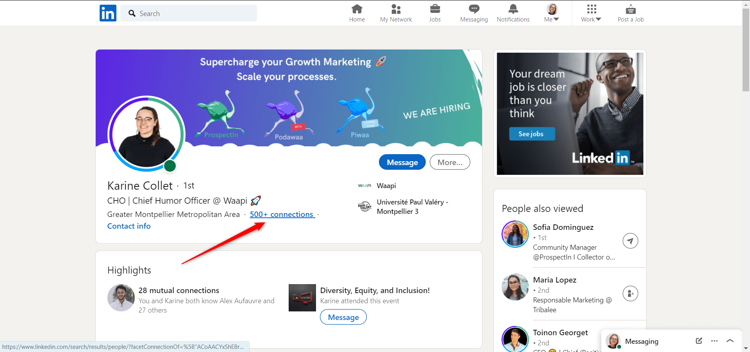
Task: Click Message button under the event highlight
Action: [x=343, y=317]
